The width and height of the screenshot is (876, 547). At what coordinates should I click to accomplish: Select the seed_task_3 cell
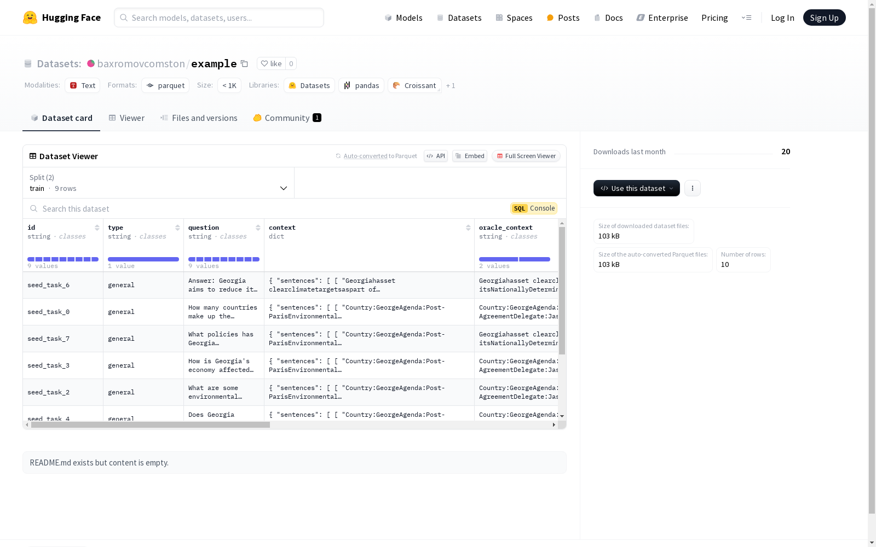point(63,365)
